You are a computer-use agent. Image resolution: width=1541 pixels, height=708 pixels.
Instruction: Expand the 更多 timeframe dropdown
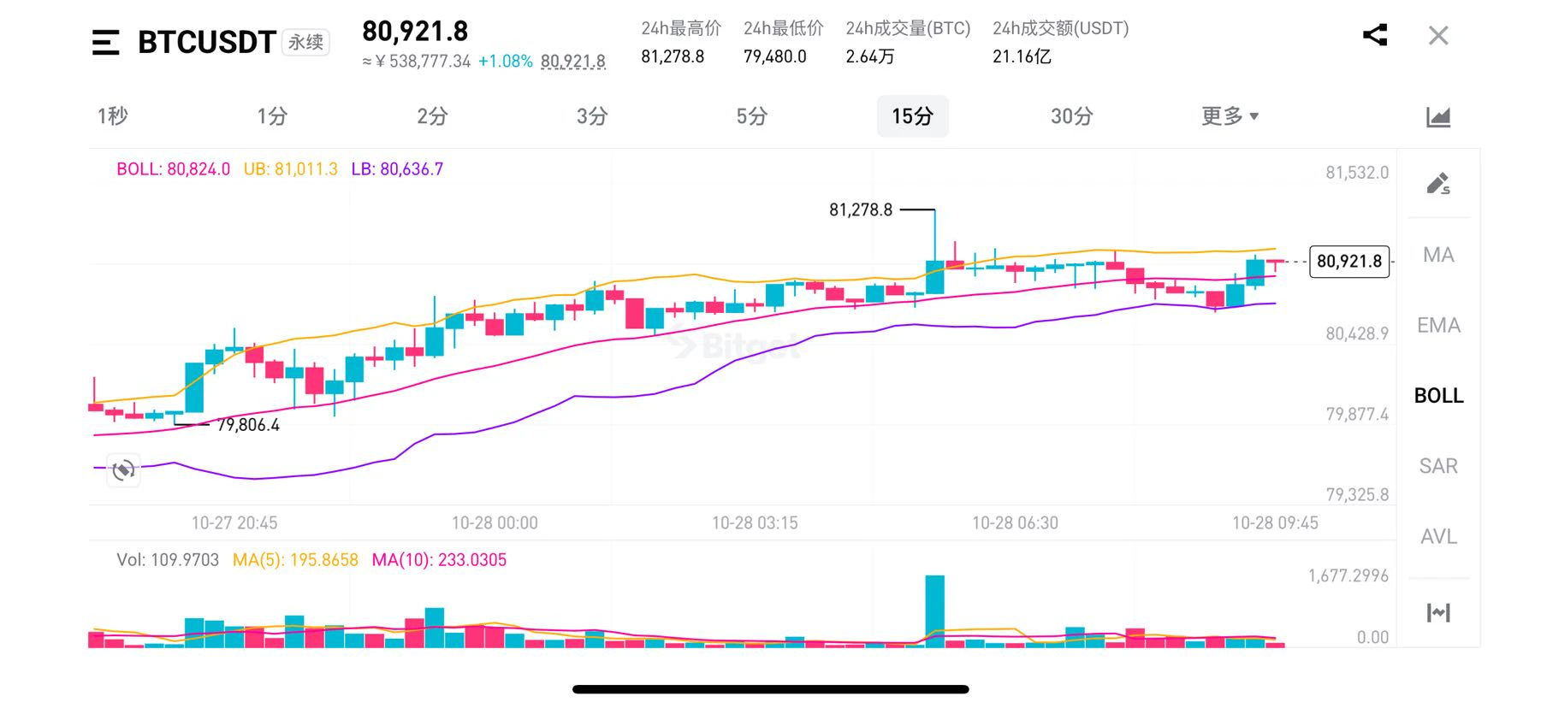coord(1230,116)
